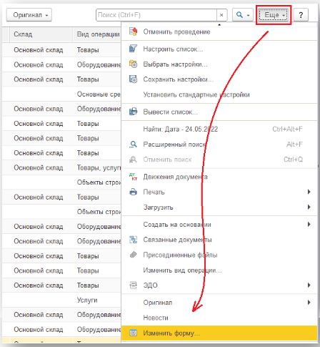Open the Оригинал dropdown button in toolbar
This screenshot has height=347, width=320.
29,15
